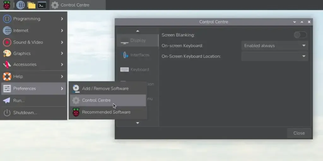Screen dimensions: 323x161
Task: Open the On-screen Keyboard dropdown
Action: (x=275, y=46)
